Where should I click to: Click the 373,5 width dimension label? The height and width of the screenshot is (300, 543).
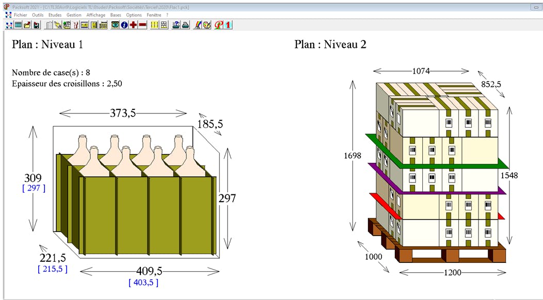tap(123, 113)
